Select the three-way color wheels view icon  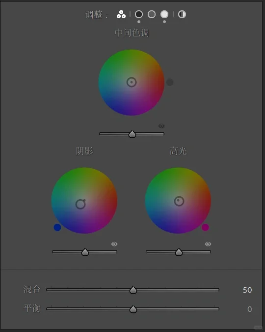tap(121, 14)
